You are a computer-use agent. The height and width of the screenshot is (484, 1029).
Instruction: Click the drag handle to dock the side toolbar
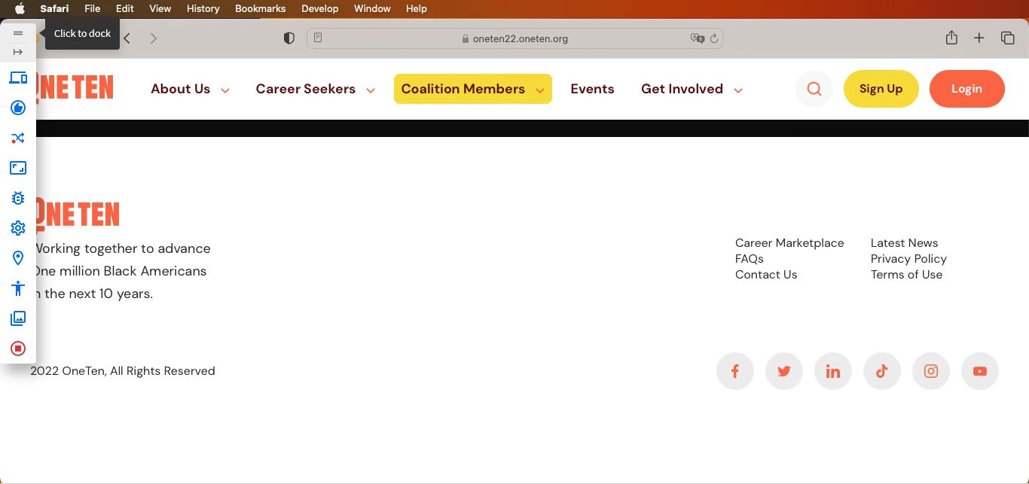click(x=18, y=33)
